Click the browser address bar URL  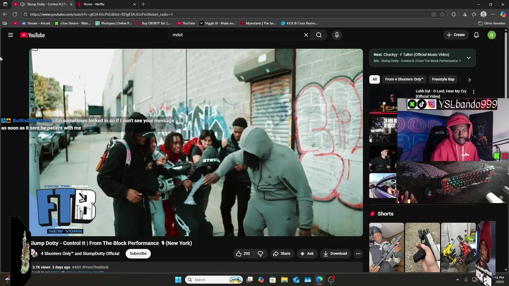[101, 14]
